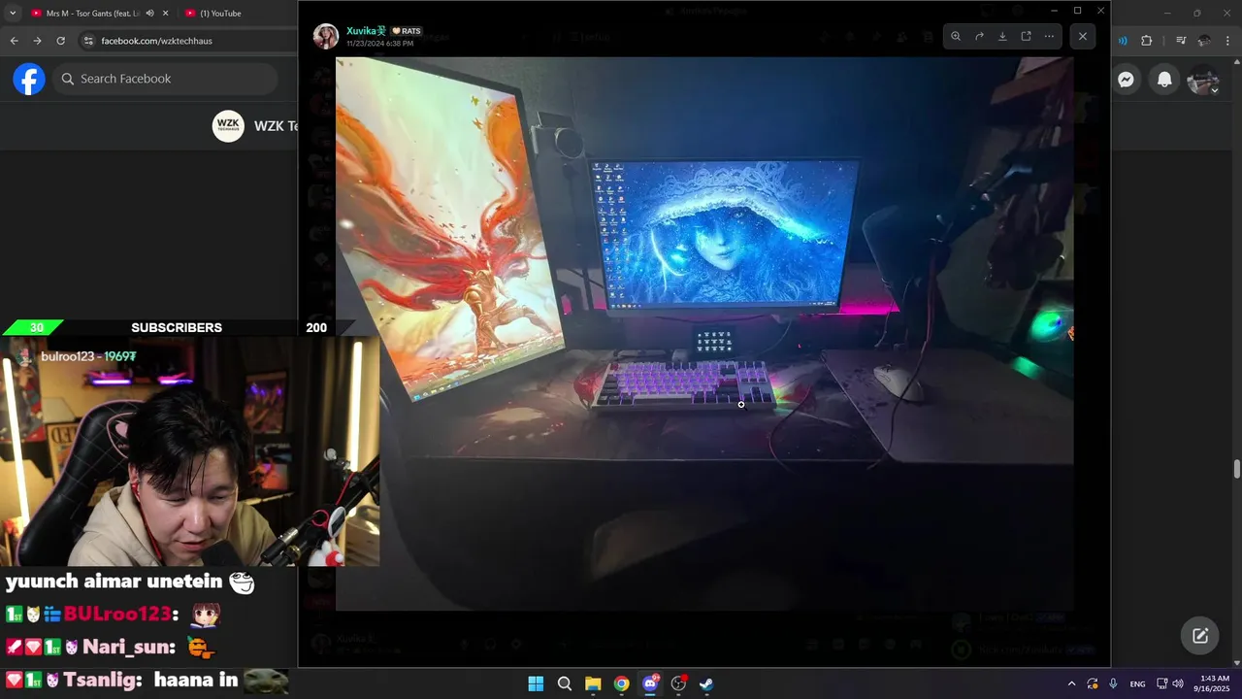Close the Mrs M - Tsor Gants tab
This screenshot has height=699, width=1242.
click(165, 14)
